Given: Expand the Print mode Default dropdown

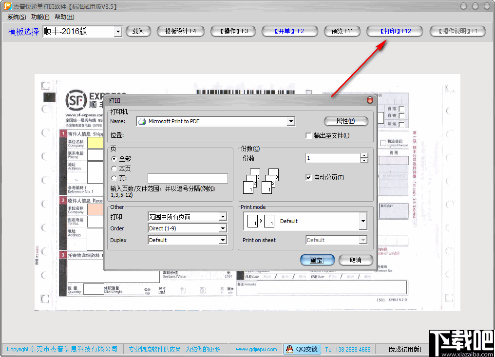Looking at the screenshot, I should 363,221.
